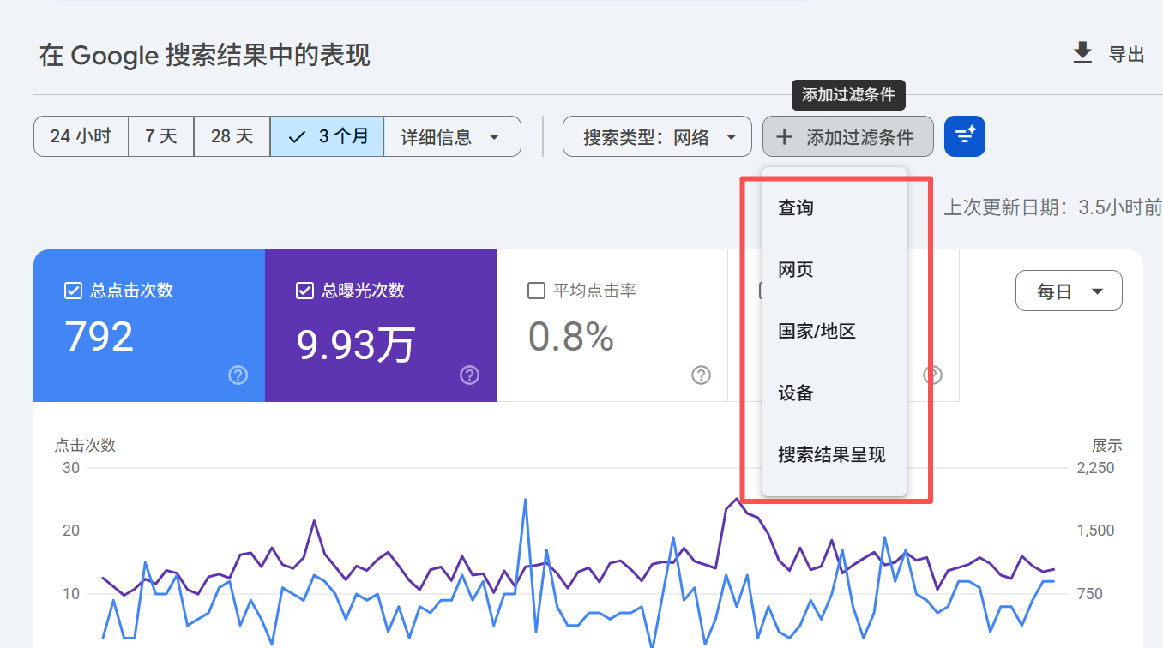Click the 2,250 axis value
Image resolution: width=1163 pixels, height=648 pixels.
coord(1095,468)
